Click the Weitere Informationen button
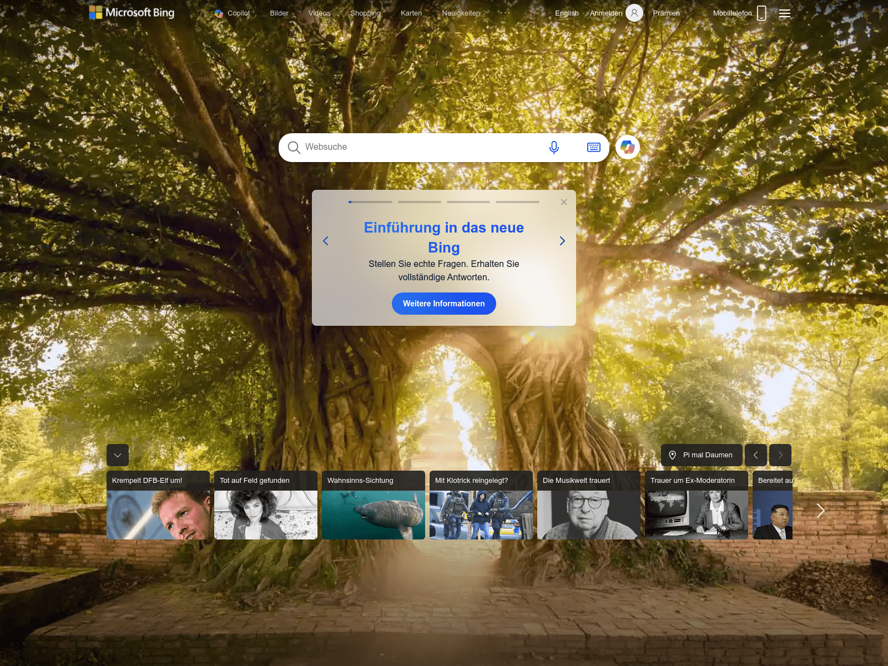The height and width of the screenshot is (666, 888). click(x=444, y=304)
